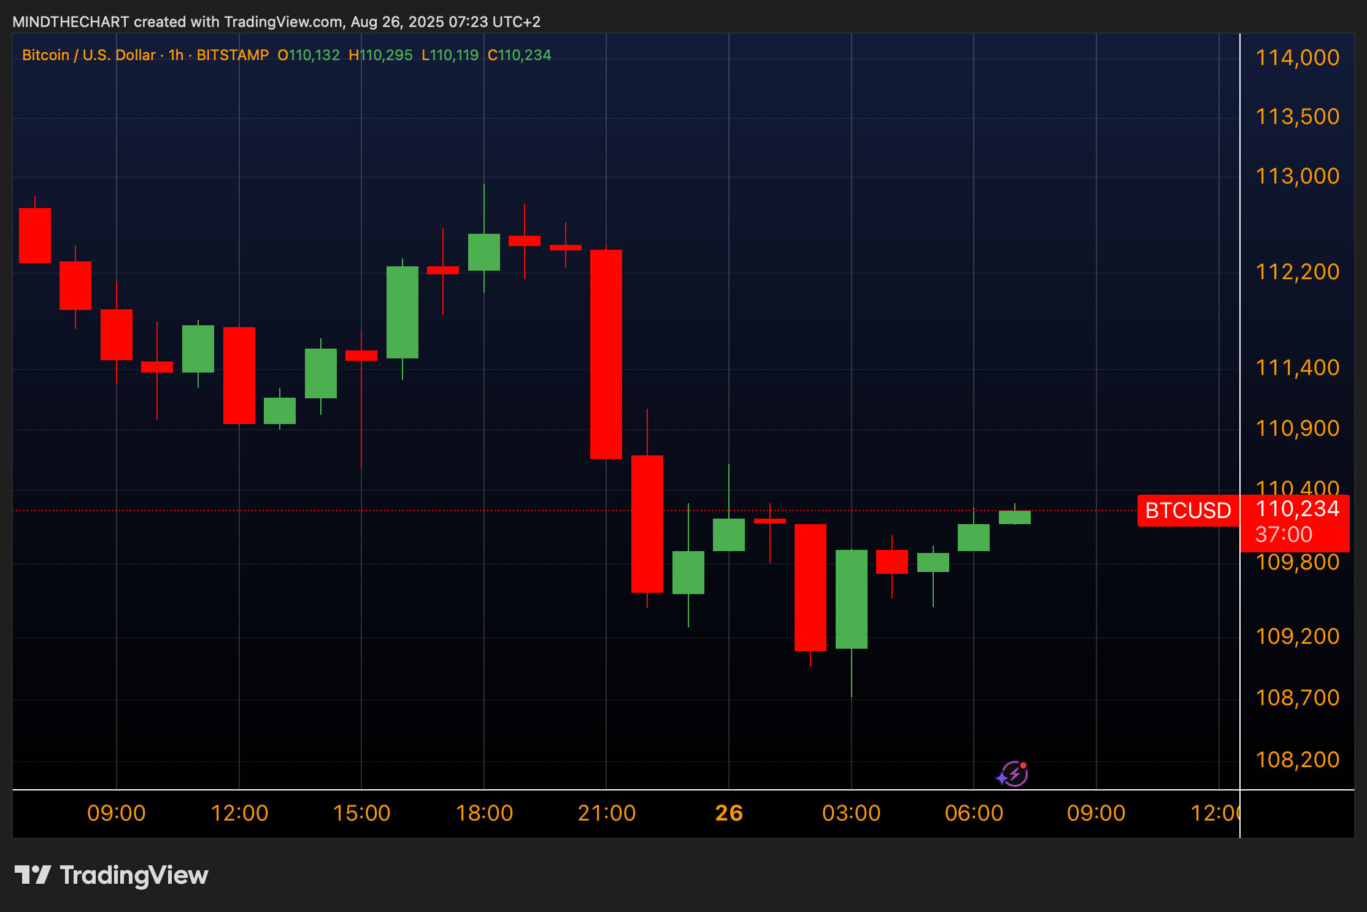Viewport: 1367px width, 912px height.
Task: Click the TradingView logo at the bottom left
Action: tap(112, 875)
